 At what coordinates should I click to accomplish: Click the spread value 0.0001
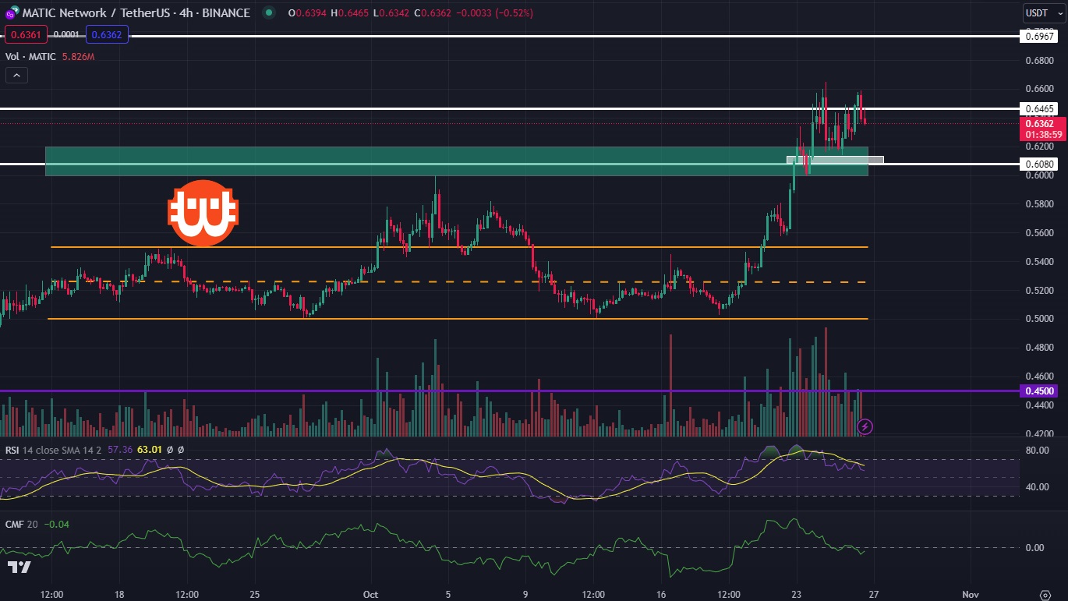tap(65, 34)
